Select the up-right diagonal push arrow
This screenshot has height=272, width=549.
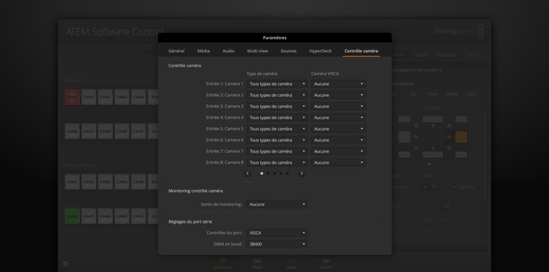[449, 126]
